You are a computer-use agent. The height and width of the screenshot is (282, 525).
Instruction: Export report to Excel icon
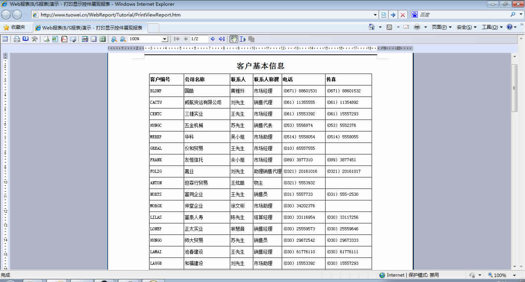pyautogui.click(x=55, y=39)
